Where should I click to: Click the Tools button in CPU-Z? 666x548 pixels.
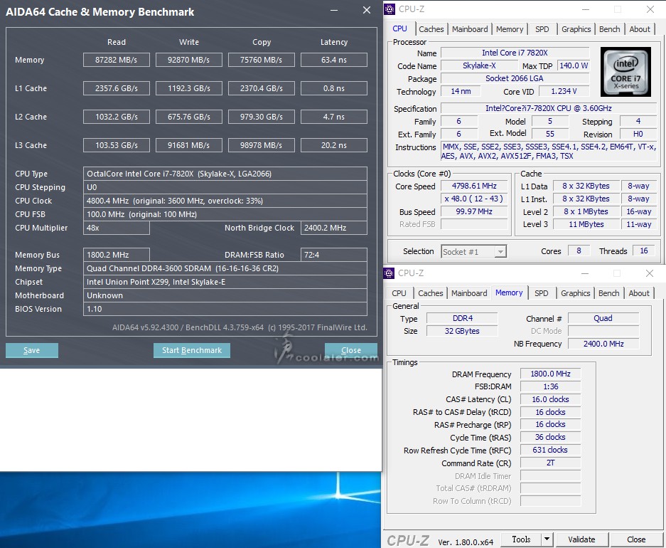(521, 539)
